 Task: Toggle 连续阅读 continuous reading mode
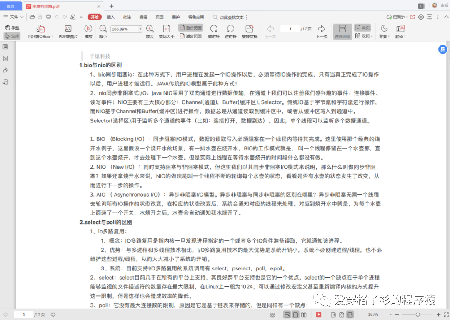point(342,32)
